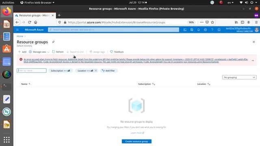Viewport: 260px width, 146px height.
Task: Reload the page in Firefox
Action: pyautogui.click(x=30, y=22)
